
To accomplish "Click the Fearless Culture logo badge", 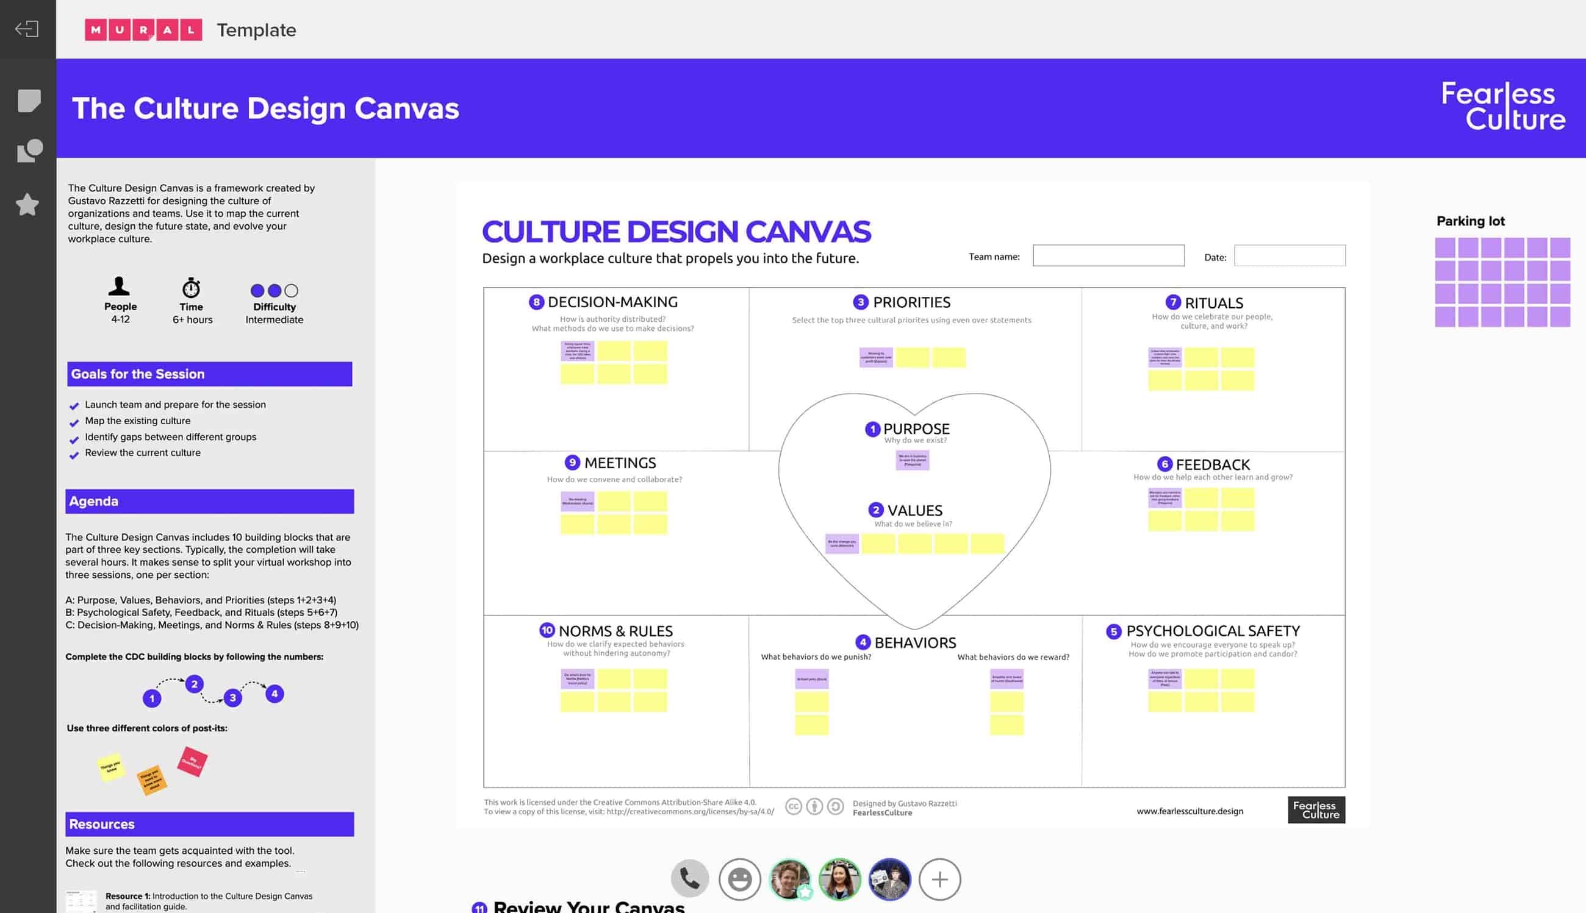I will 1316,810.
